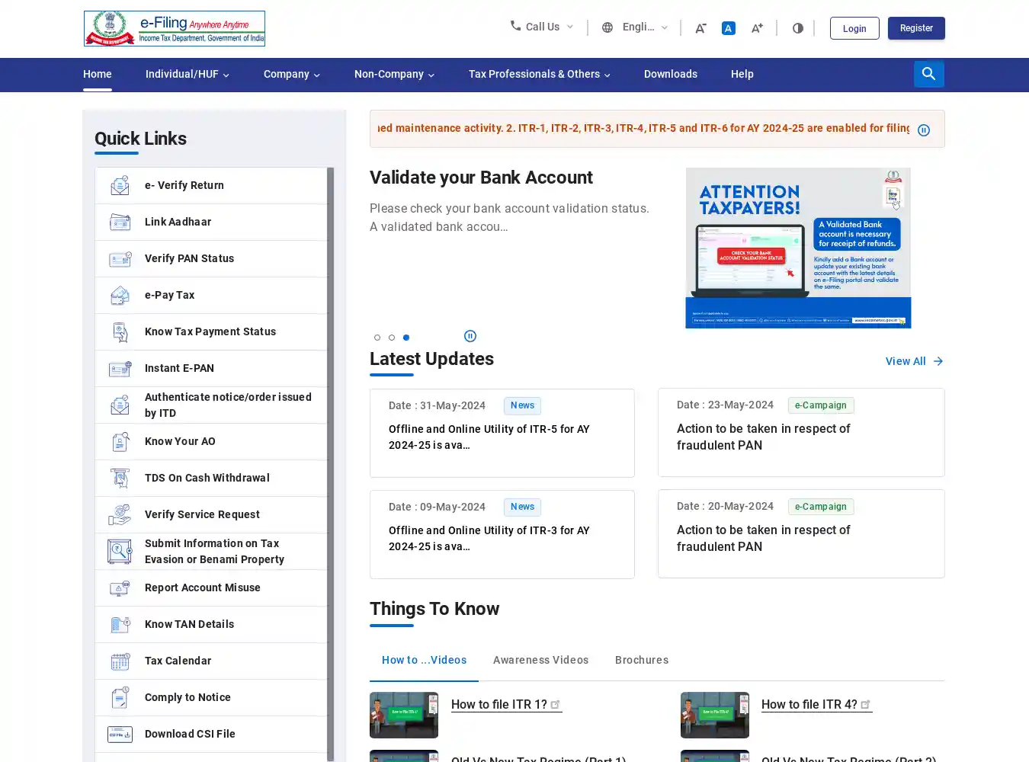Click the Know TAN Details icon
This screenshot has width=1029, height=762.
click(x=120, y=624)
